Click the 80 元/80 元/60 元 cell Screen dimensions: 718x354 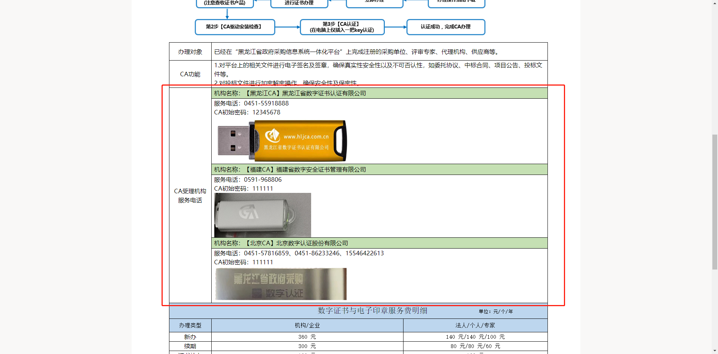(x=475, y=346)
